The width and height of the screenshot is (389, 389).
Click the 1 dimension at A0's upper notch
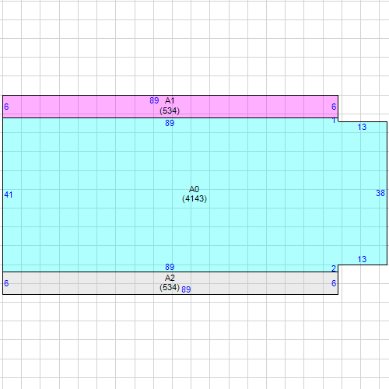tap(334, 121)
